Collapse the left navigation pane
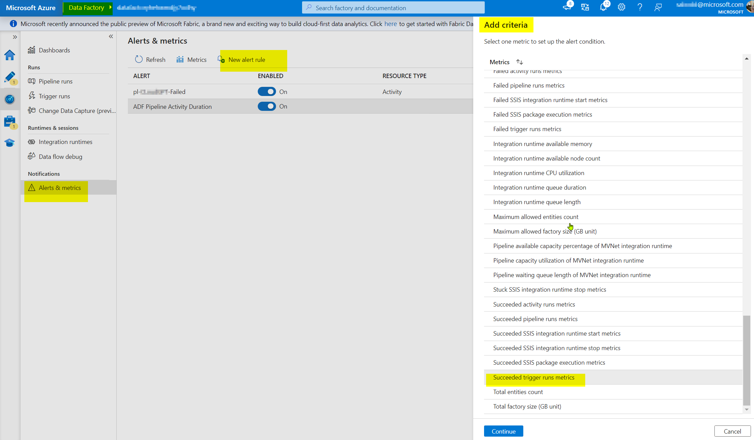Viewport: 754px width, 440px height. pos(111,36)
